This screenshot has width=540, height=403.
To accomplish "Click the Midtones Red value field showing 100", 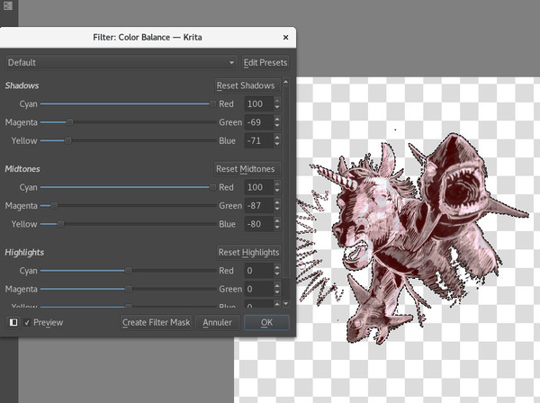I will pos(259,187).
